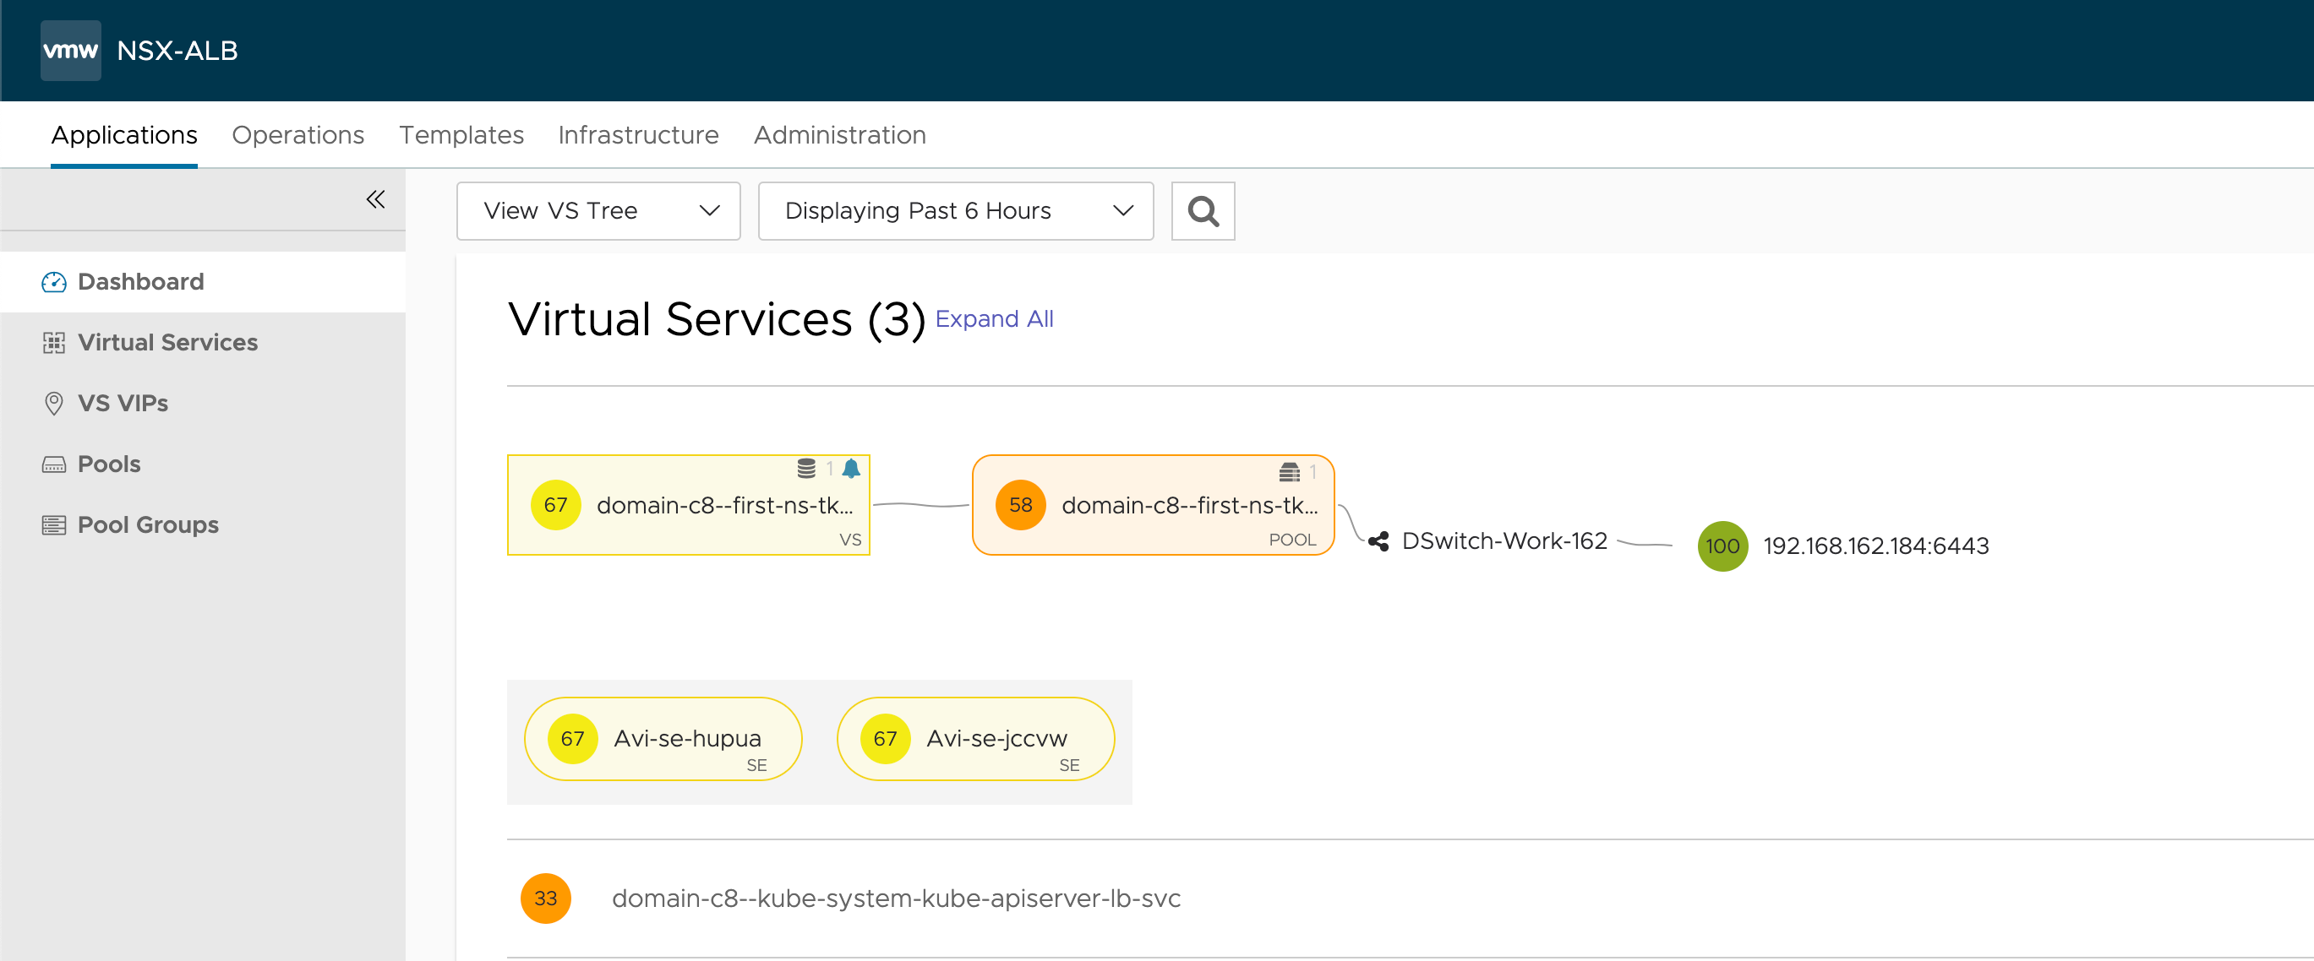Screen dimensions: 2314x961
Task: Expand All virtual services in the list
Action: tap(997, 317)
